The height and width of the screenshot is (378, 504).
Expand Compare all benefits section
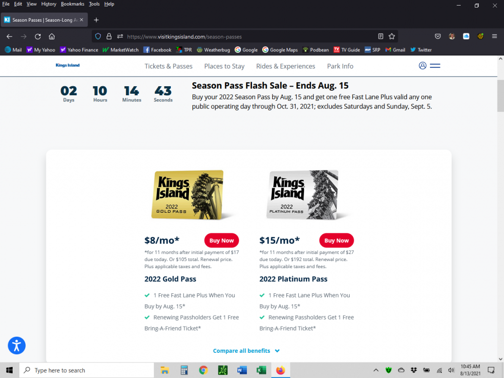tap(246, 351)
